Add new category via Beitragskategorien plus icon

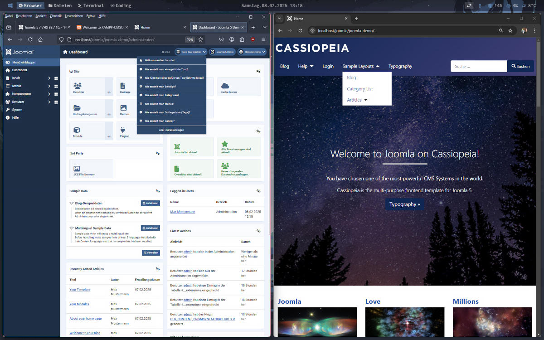(109, 114)
